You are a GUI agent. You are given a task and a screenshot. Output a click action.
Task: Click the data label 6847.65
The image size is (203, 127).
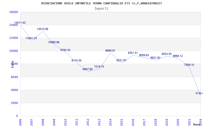[x=88, y=69]
